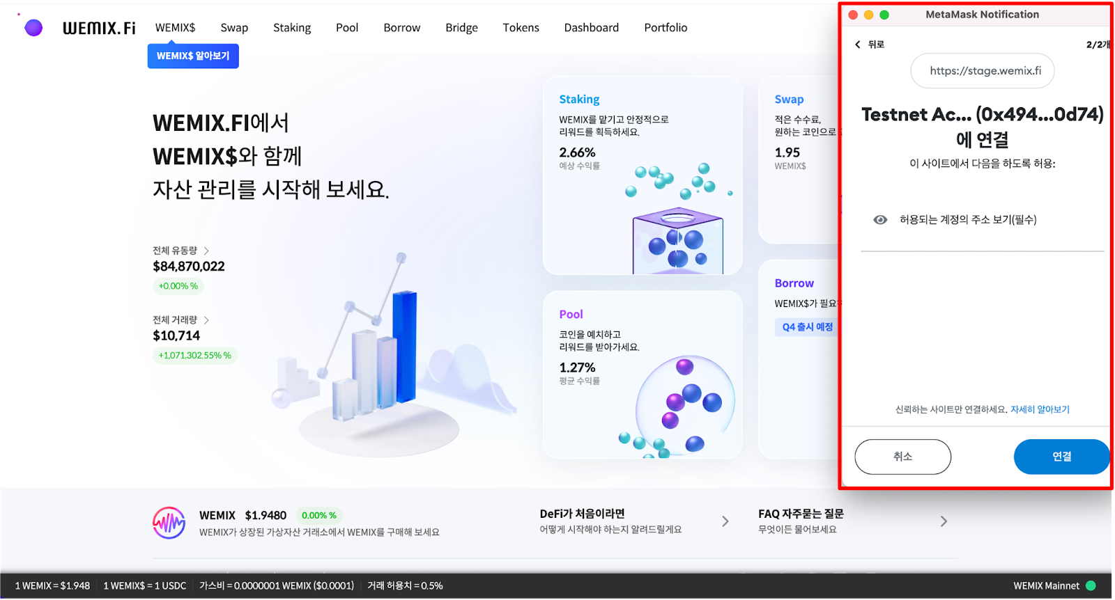Maximize the MetaMask window with green button

(x=884, y=15)
